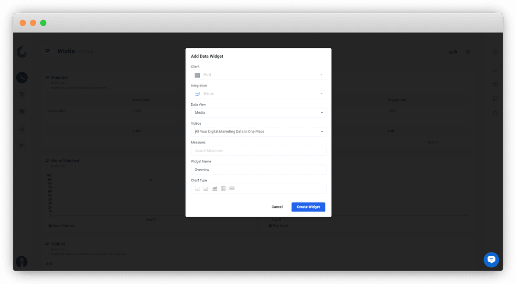Click the Widget Name field containing Overview
516x284 pixels.
[x=258, y=170]
